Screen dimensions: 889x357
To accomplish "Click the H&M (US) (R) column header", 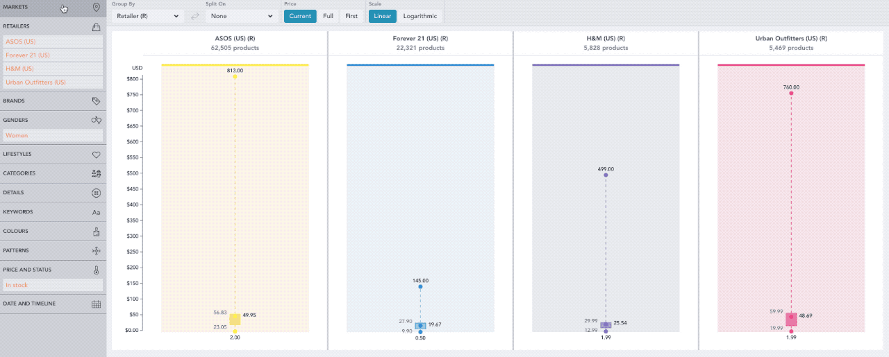I will [x=606, y=39].
